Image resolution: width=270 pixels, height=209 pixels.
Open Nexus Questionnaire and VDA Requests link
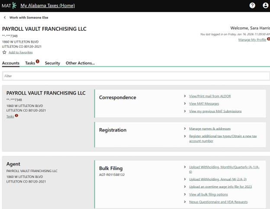219,202
